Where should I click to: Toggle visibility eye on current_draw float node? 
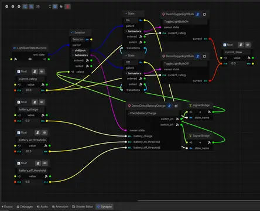click(248, 45)
